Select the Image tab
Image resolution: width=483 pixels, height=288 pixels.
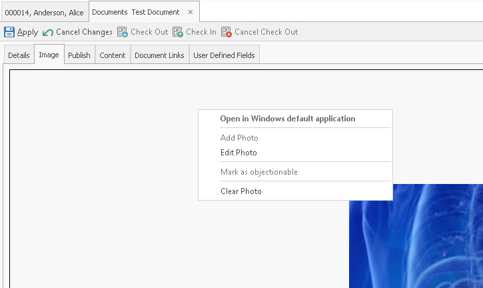tap(49, 55)
